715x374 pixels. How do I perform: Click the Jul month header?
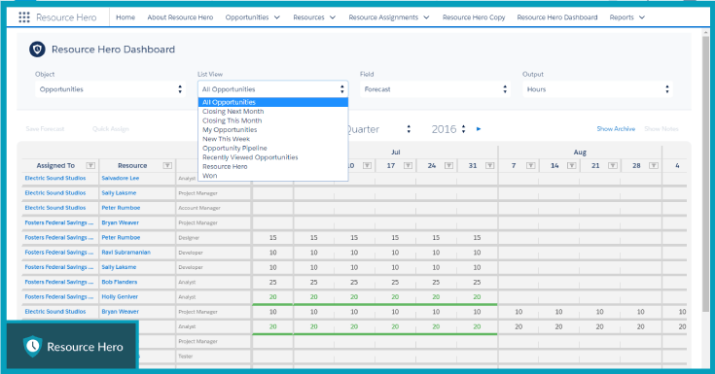(x=395, y=153)
